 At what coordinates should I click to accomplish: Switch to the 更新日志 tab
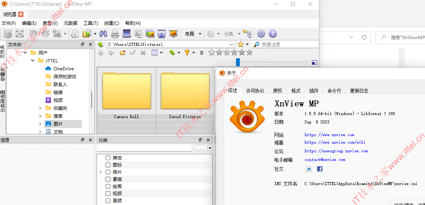(x=359, y=91)
